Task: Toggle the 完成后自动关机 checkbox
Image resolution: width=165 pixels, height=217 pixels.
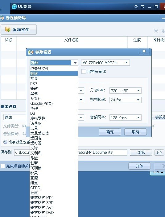Action: 2,166
